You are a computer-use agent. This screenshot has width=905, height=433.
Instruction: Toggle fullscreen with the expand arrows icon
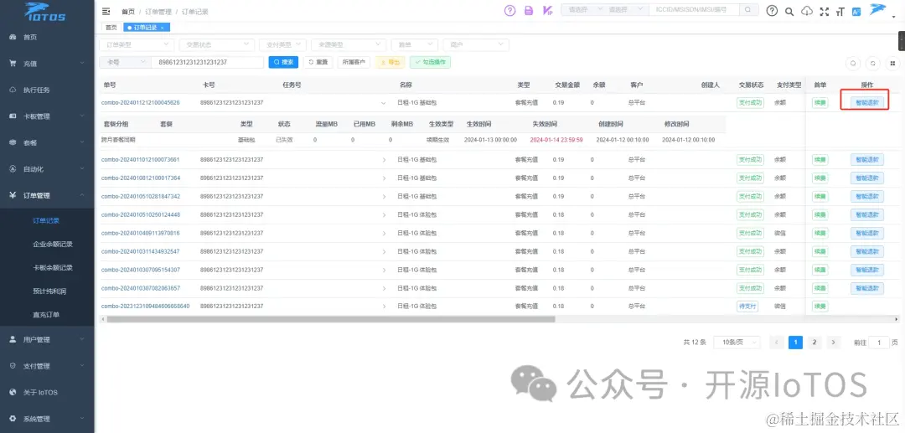(x=825, y=11)
